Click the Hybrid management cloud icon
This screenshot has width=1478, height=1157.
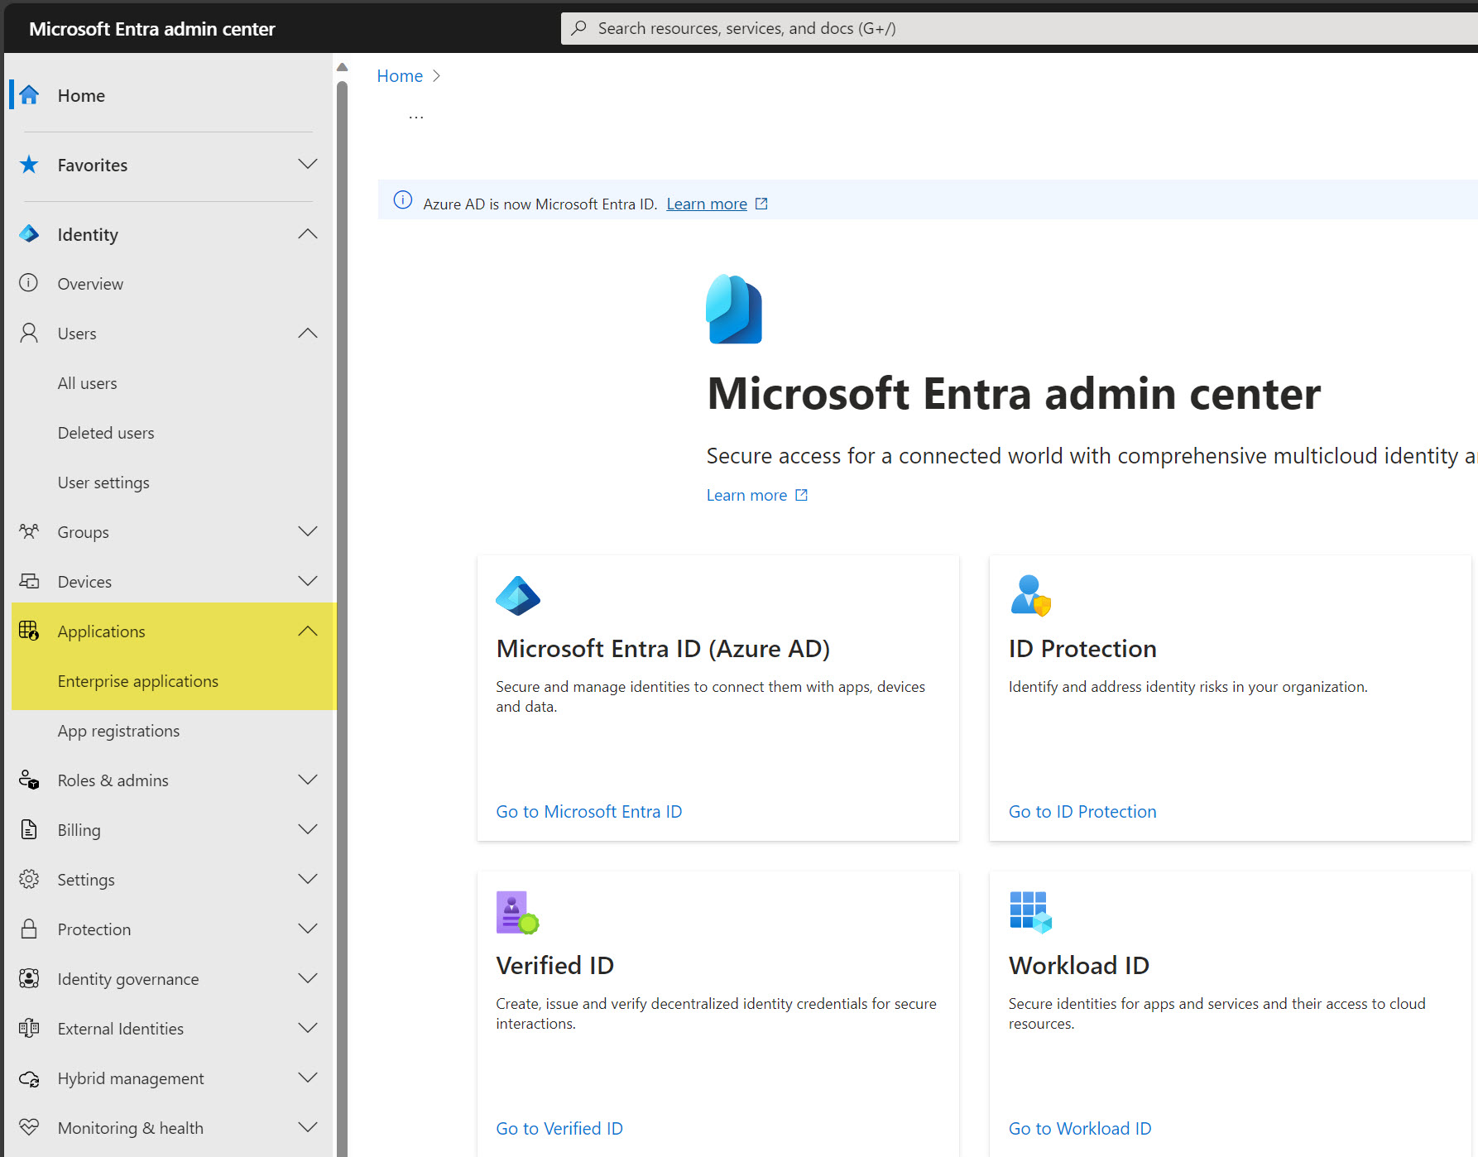coord(29,1078)
